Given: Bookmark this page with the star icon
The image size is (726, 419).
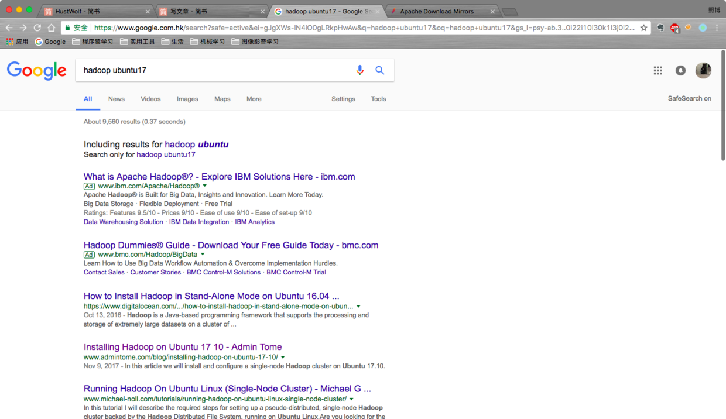Looking at the screenshot, I should coord(643,28).
